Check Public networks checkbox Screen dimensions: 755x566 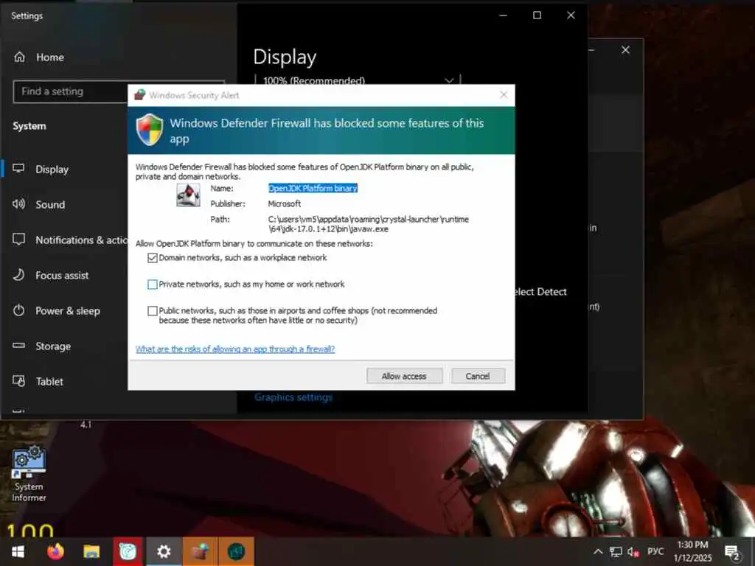[152, 311]
